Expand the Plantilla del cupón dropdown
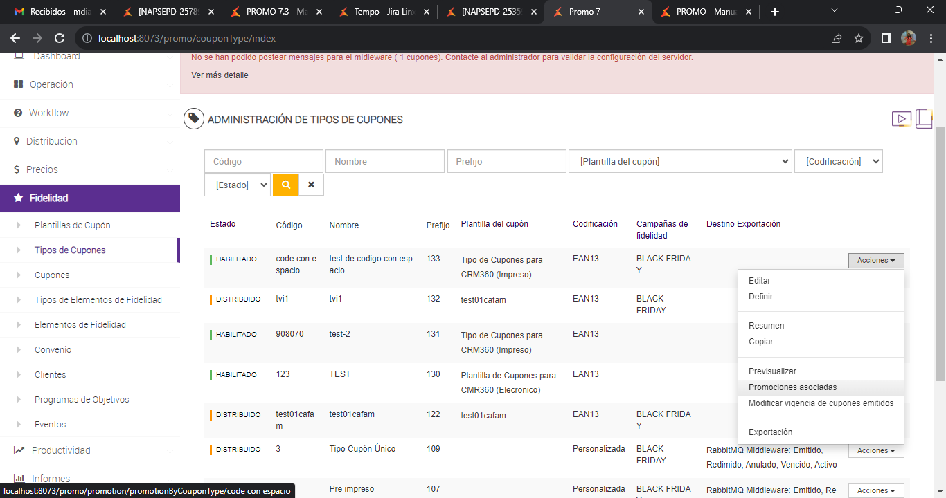Image resolution: width=946 pixels, height=498 pixels. click(x=680, y=161)
